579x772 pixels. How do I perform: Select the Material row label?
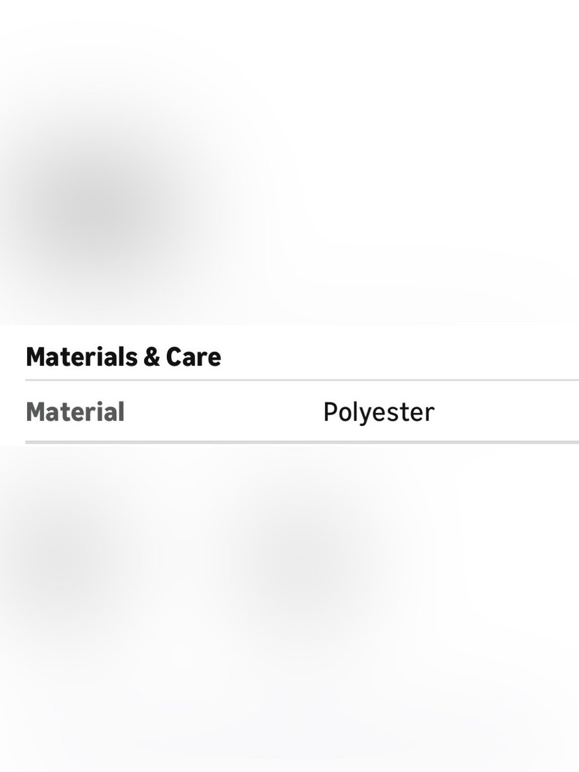click(75, 412)
